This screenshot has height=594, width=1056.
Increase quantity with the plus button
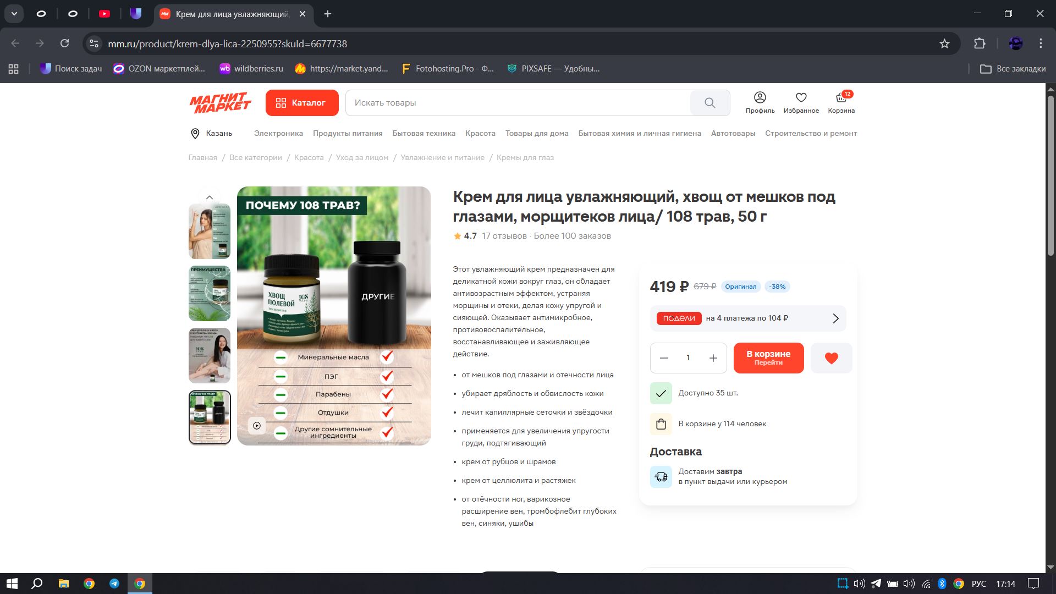(x=713, y=358)
